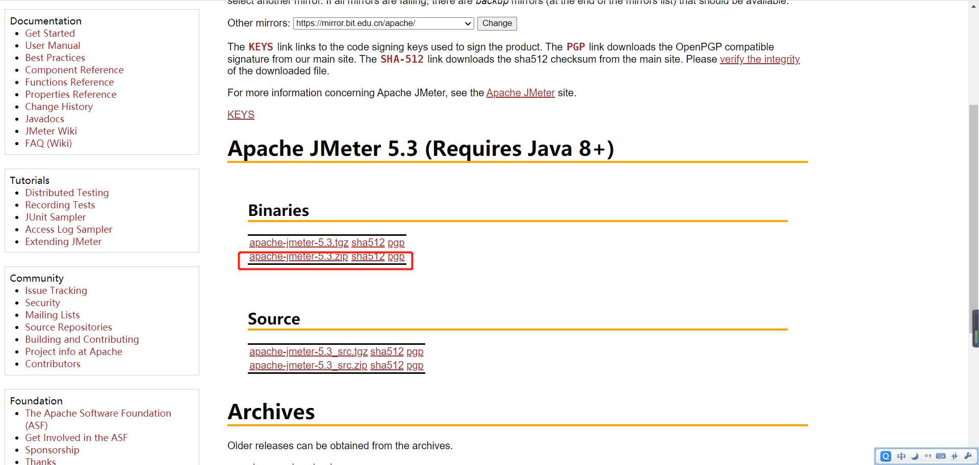
Task: Open input method settings wrench icon
Action: click(968, 456)
